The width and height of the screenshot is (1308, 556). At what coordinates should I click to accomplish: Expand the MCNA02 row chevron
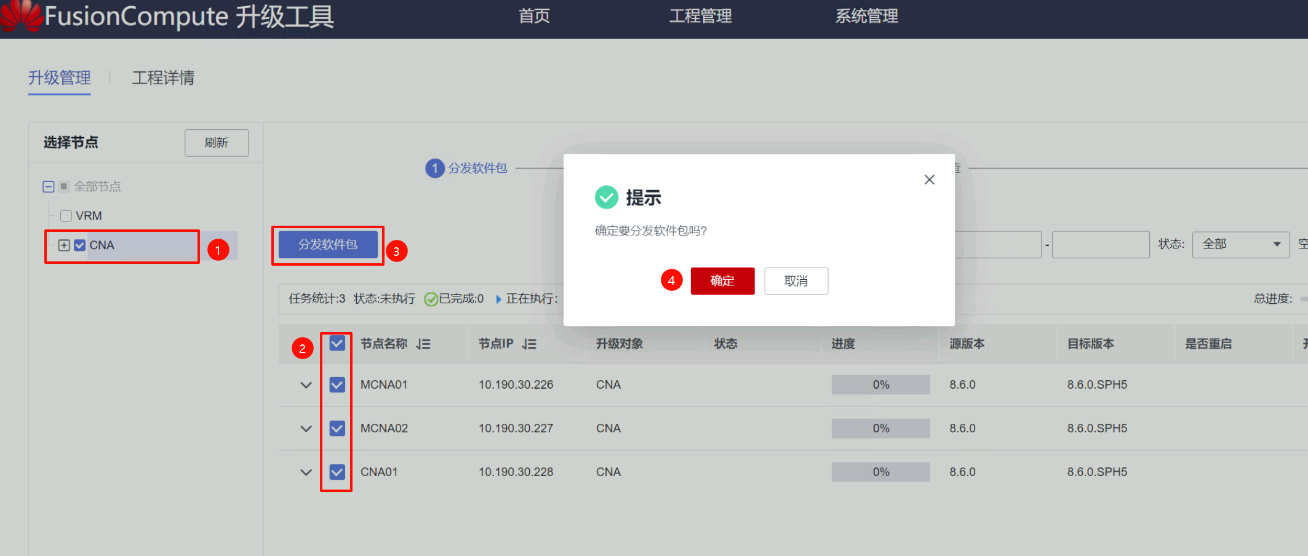point(306,429)
